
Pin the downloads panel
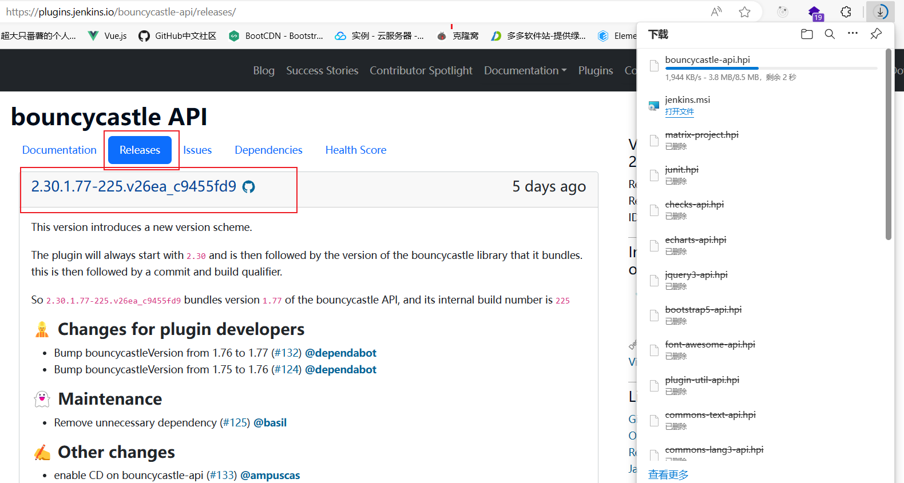875,34
